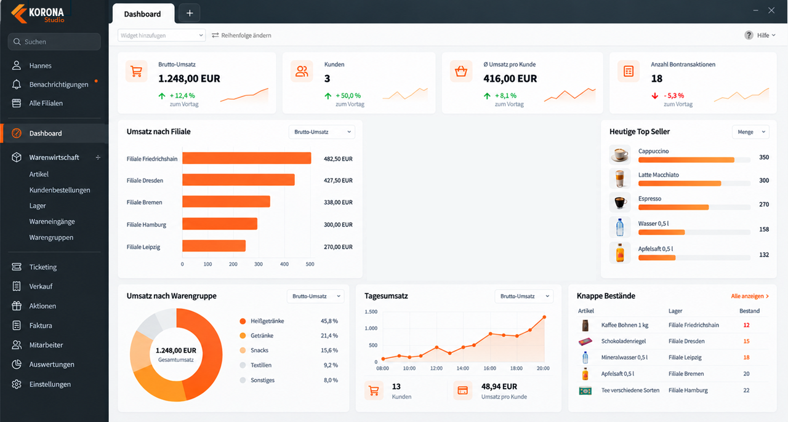
Task: Click the Kaffee Bohnen 1 kg row
Action: click(x=672, y=325)
